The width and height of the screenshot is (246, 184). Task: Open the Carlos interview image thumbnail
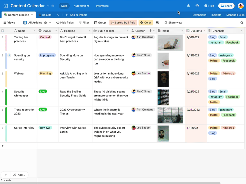click(x=163, y=133)
